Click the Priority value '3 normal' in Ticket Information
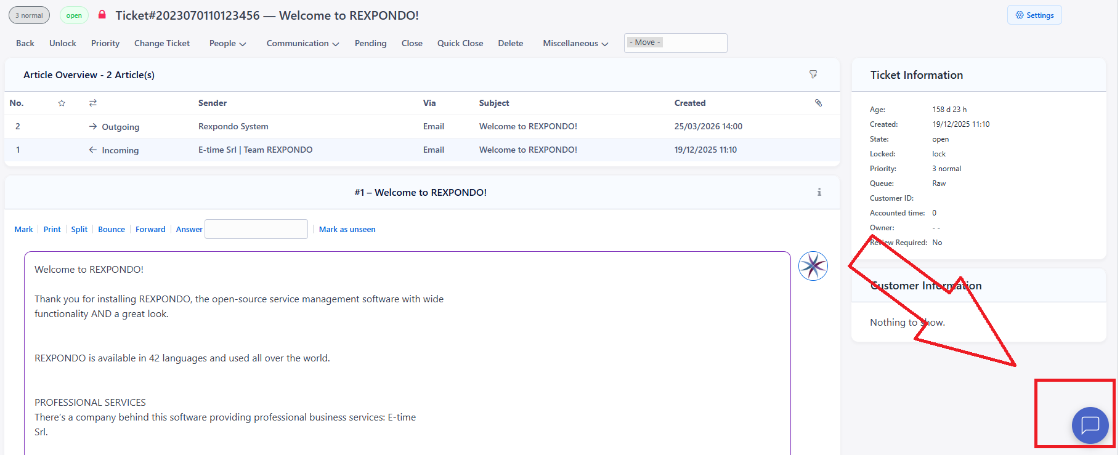Image resolution: width=1120 pixels, height=455 pixels. pyautogui.click(x=947, y=169)
